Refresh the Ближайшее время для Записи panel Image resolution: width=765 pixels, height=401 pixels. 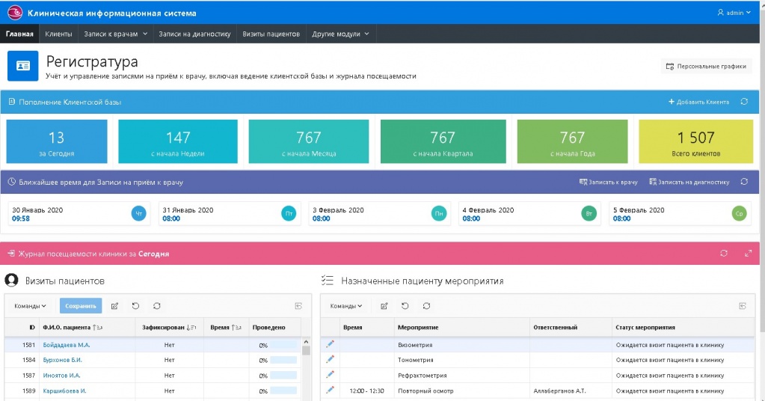(x=744, y=182)
